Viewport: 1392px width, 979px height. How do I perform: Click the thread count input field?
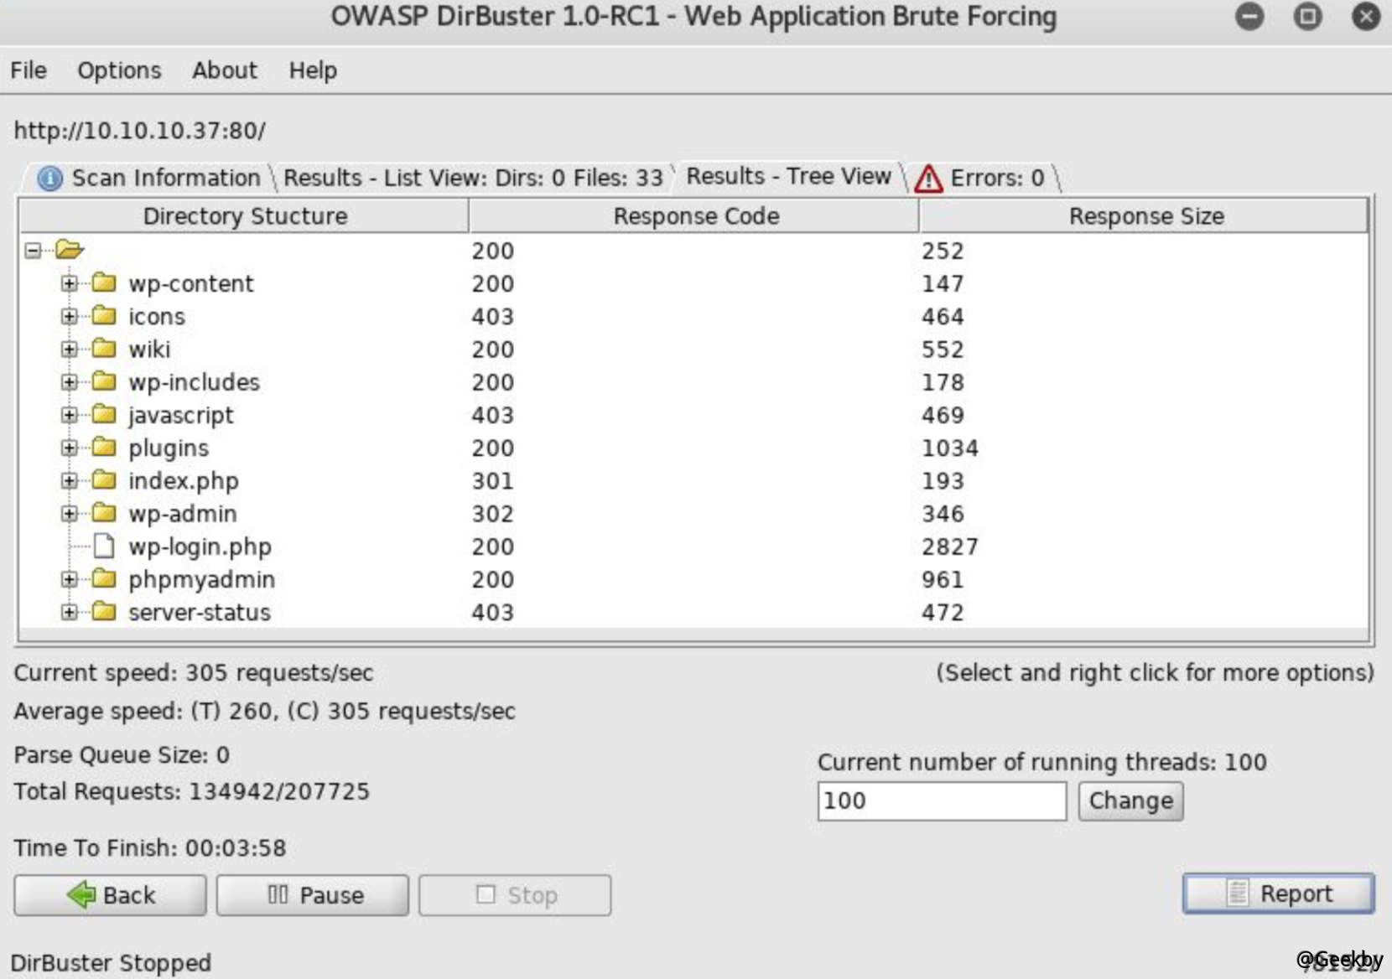[941, 801]
